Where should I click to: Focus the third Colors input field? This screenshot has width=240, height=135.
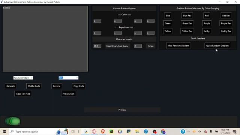(138, 21)
